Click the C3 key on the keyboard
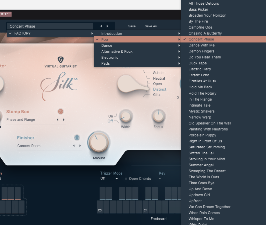266x225 pixels. tap(100, 207)
